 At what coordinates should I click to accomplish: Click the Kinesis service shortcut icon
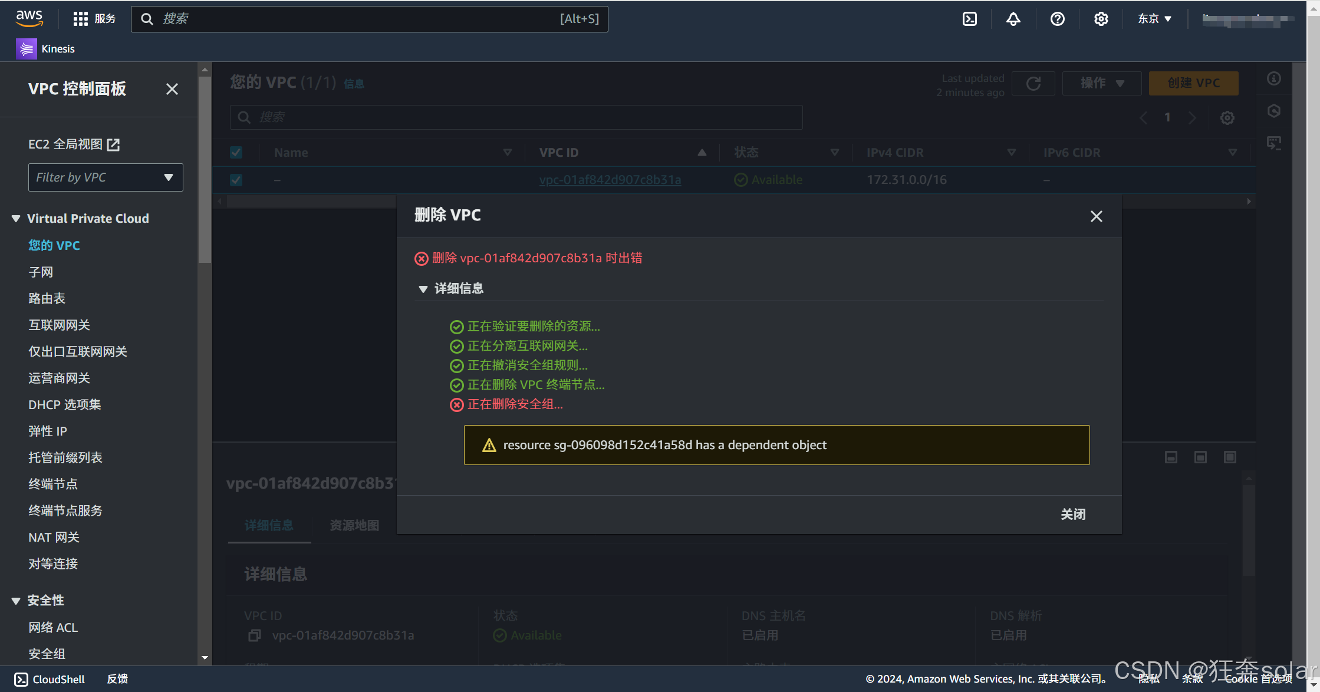click(x=27, y=49)
